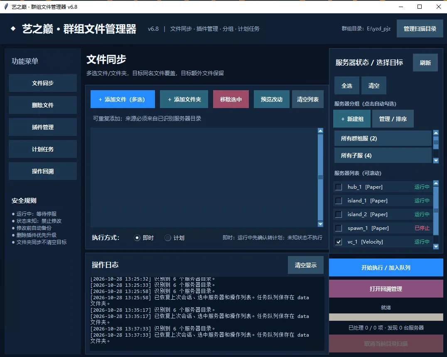Image resolution: width=447 pixels, height=357 pixels.
Task: Click + 添加文件 (多选) button
Action: point(123,99)
